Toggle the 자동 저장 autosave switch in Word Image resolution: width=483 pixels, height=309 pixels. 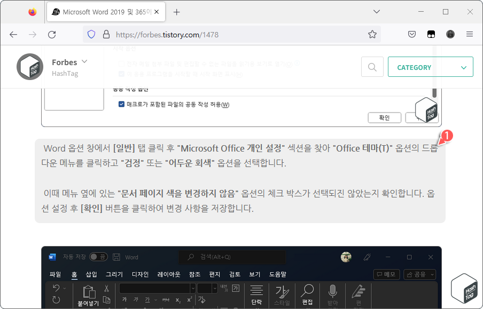(x=98, y=257)
